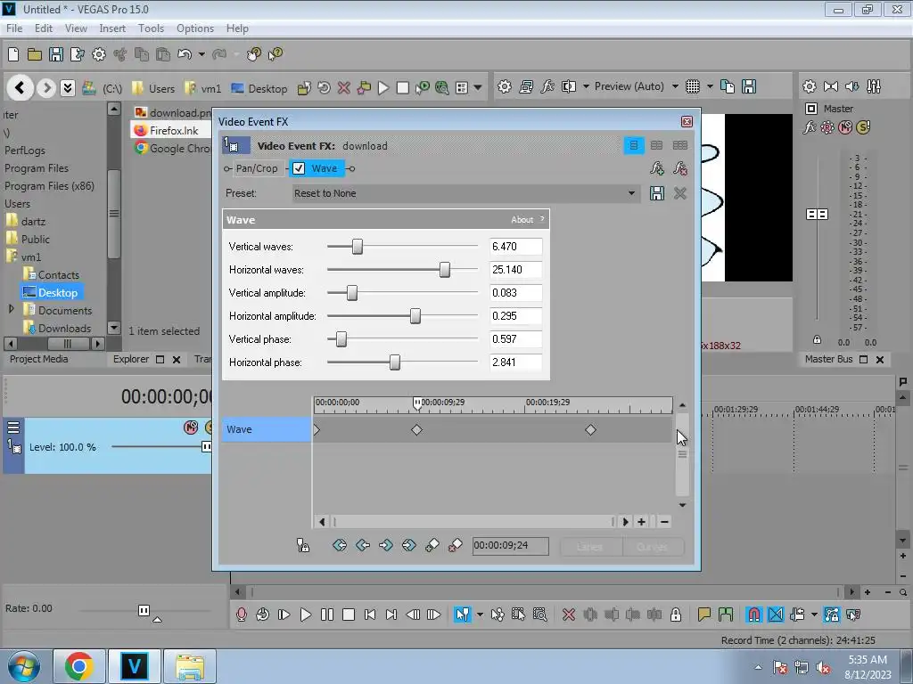
Task: Open the Edit menu
Action: 44,28
